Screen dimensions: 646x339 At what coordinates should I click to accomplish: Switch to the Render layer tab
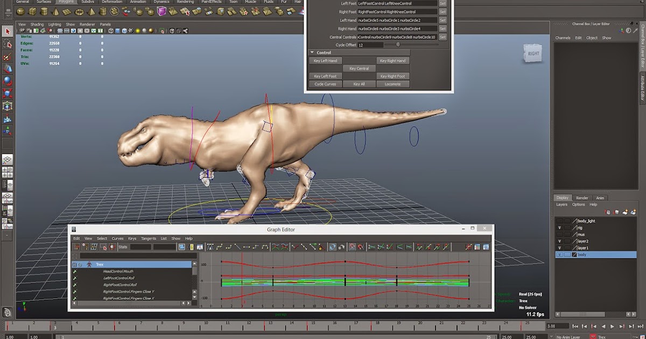click(581, 197)
